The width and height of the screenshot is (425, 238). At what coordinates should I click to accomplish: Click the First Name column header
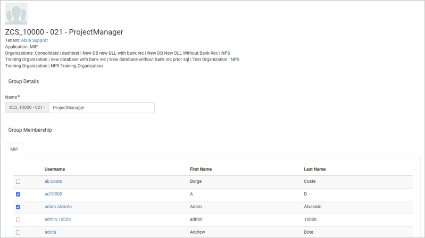click(201, 169)
